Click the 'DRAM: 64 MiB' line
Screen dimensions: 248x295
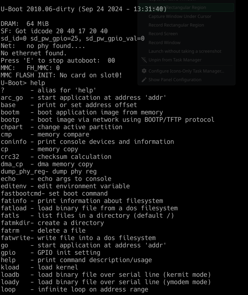(x=25, y=24)
